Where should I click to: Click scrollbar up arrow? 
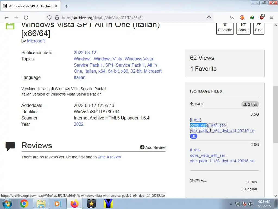[x=276, y=25]
